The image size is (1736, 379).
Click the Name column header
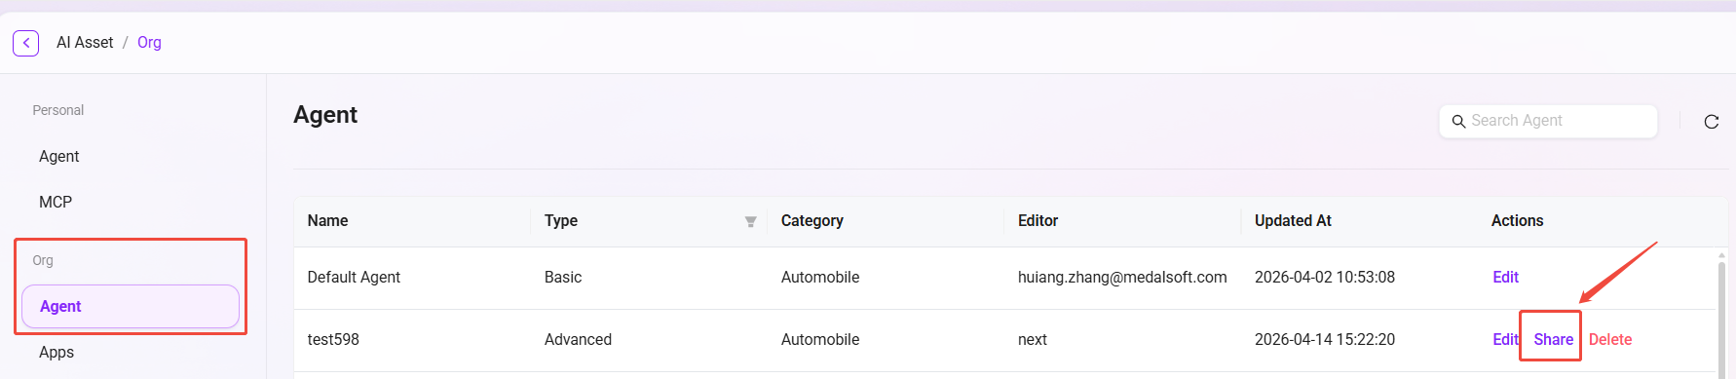[x=327, y=220]
